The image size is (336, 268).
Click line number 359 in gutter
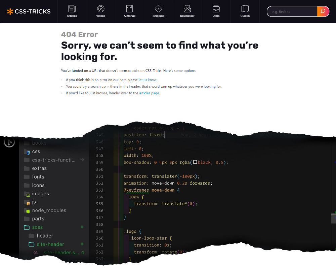pos(99,231)
